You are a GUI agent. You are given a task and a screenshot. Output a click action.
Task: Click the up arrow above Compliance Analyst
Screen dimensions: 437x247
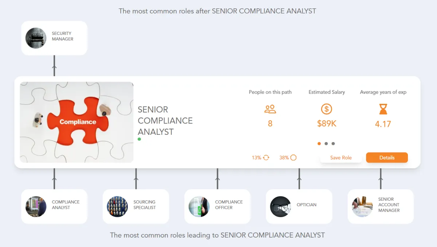54,179
